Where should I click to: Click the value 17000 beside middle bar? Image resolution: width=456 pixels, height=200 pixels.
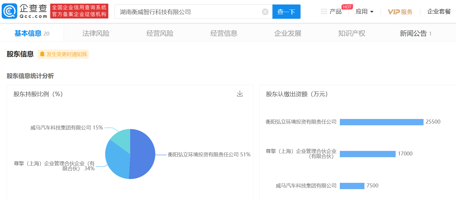405,154
